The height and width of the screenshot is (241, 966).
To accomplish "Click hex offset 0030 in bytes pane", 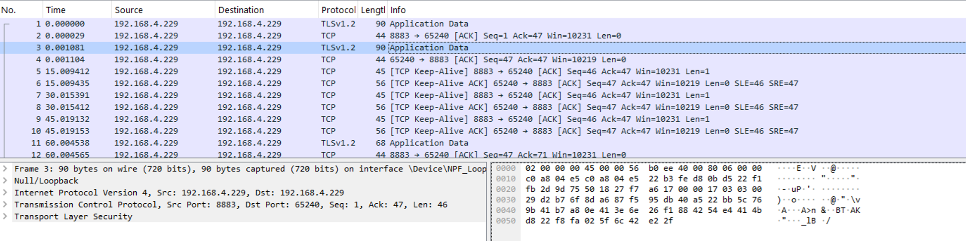I will pyautogui.click(x=505, y=200).
